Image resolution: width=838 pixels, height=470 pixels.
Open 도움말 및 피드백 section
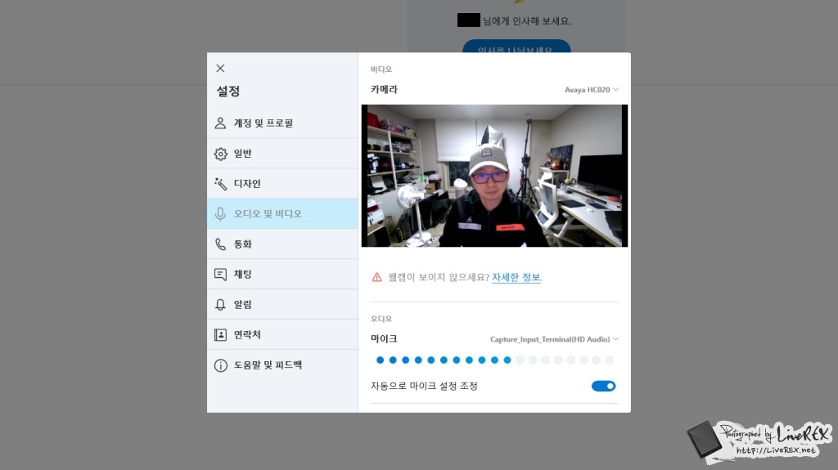(x=282, y=365)
